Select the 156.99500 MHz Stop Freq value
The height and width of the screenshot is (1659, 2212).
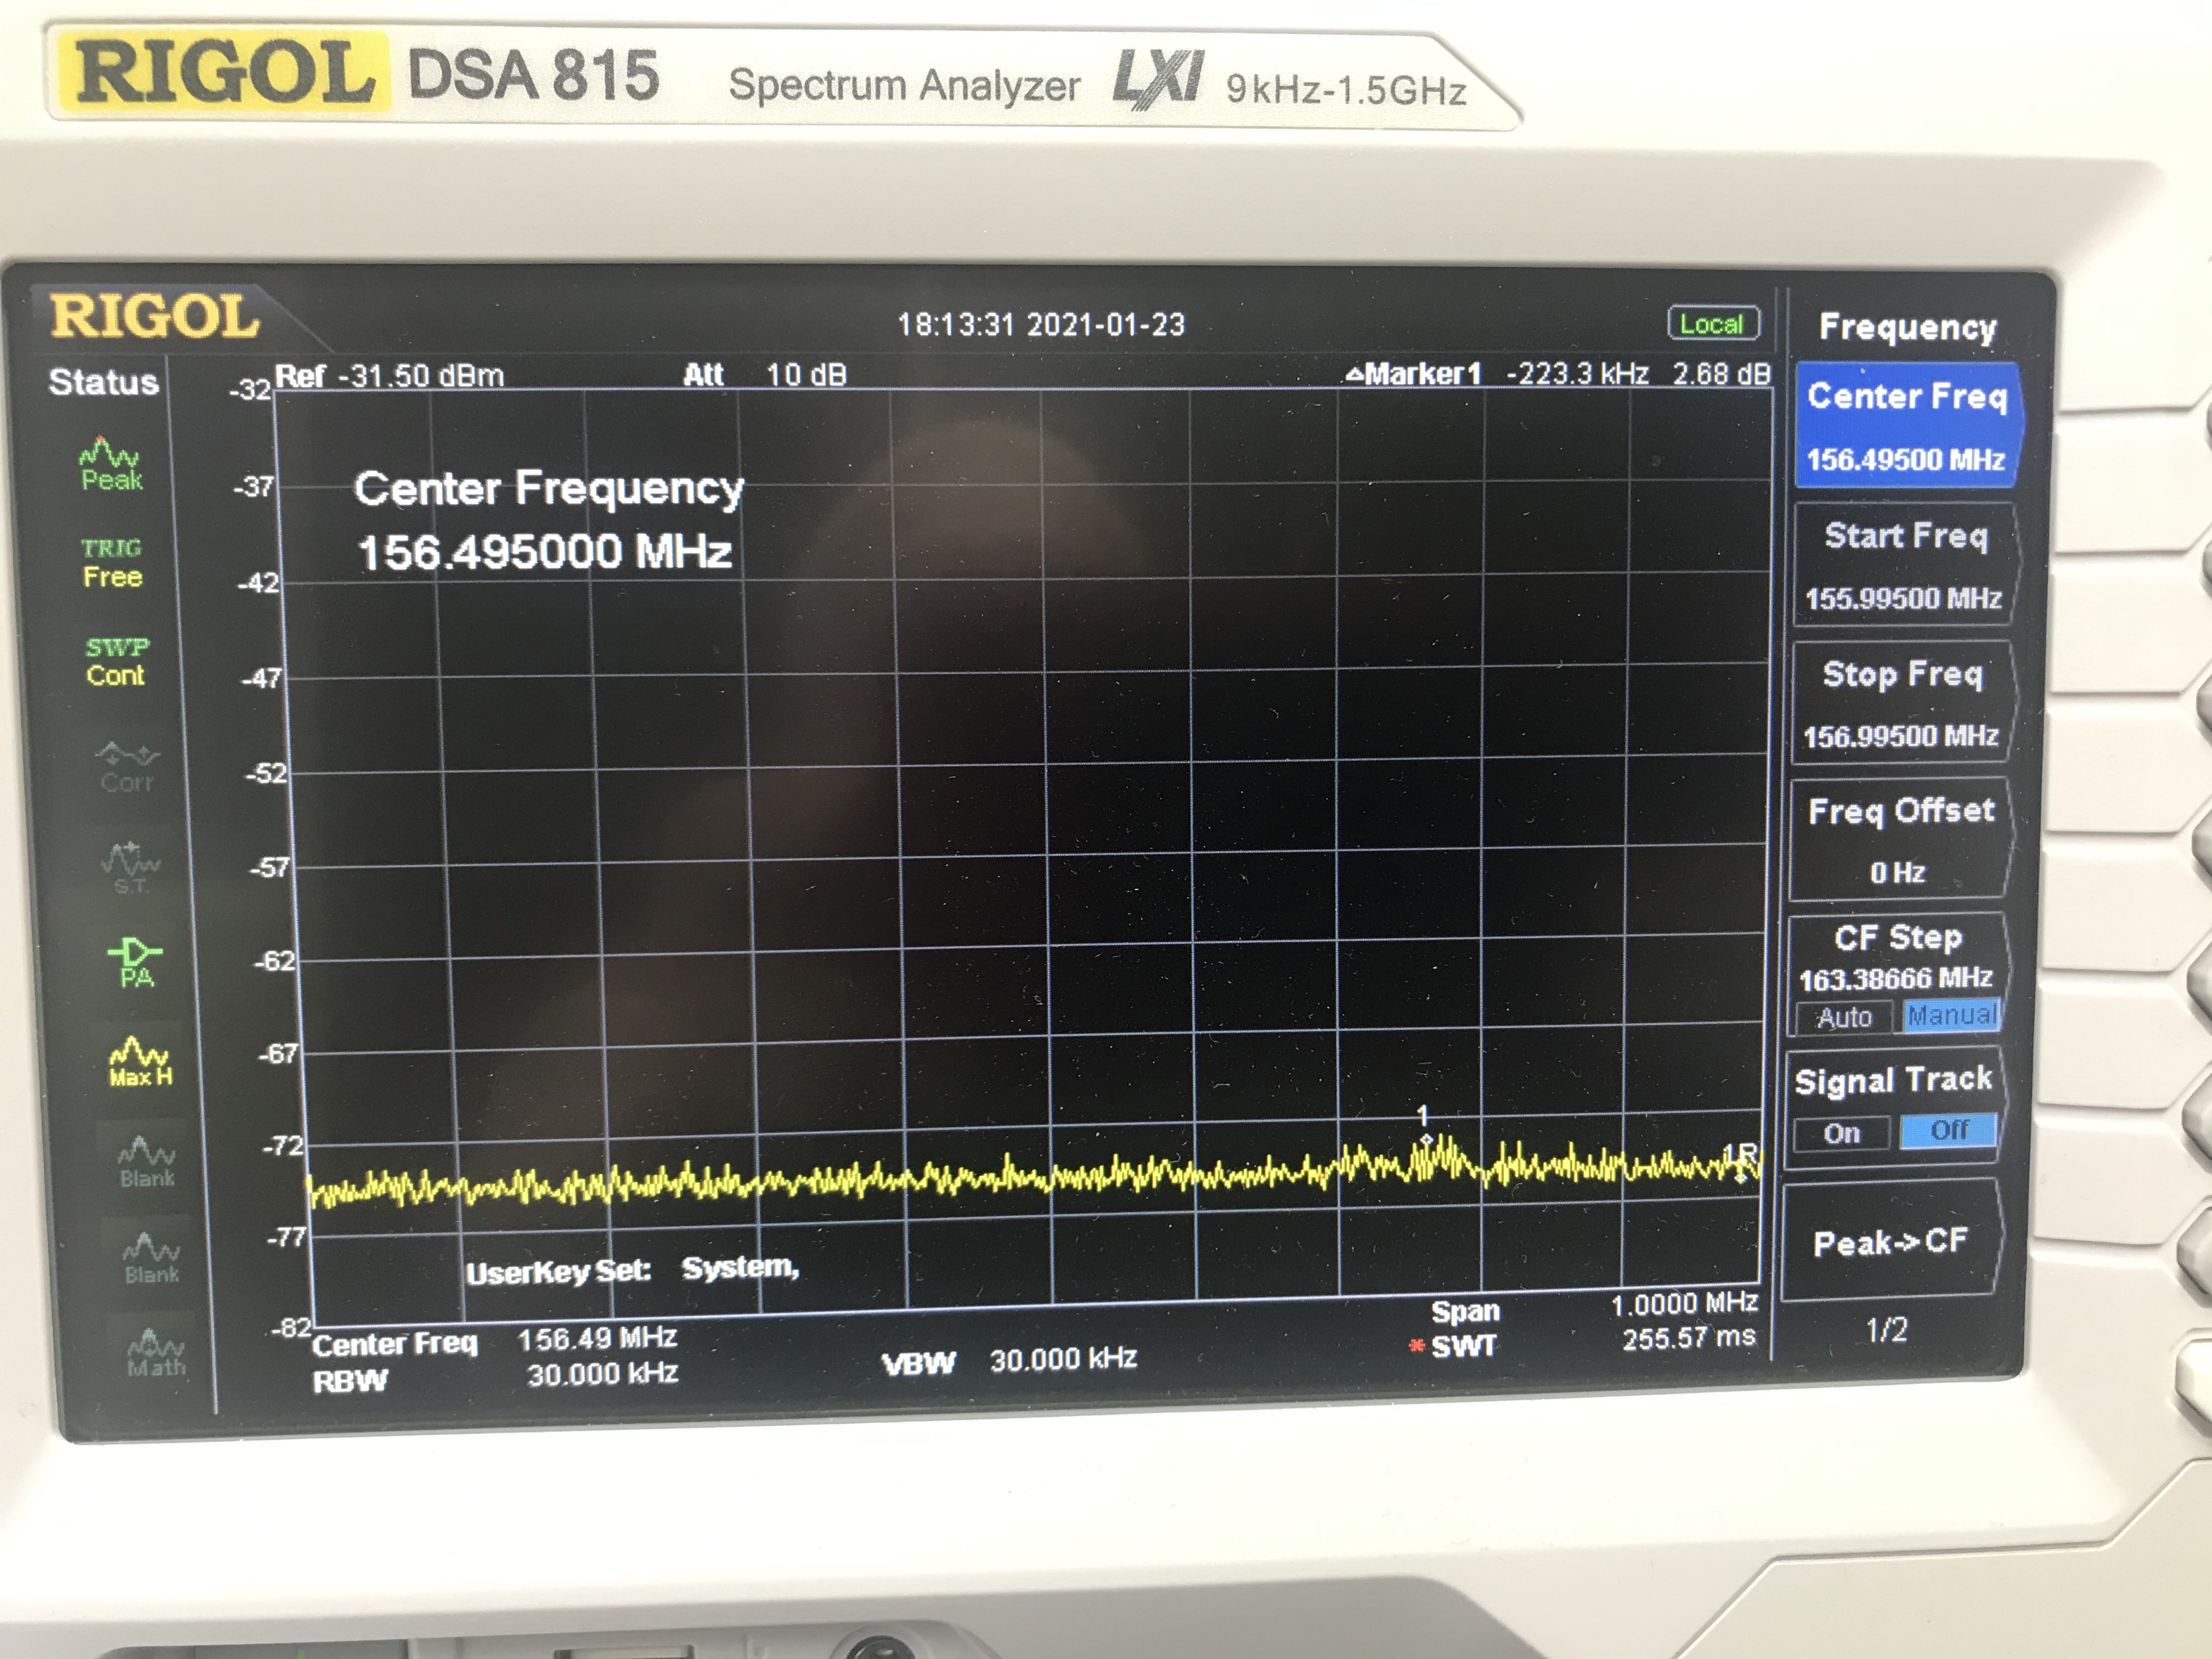pyautogui.click(x=1900, y=736)
